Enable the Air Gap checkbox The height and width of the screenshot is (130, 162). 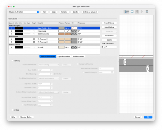12,110
